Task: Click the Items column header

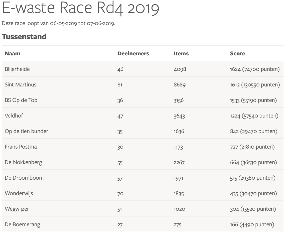Action: (181, 53)
